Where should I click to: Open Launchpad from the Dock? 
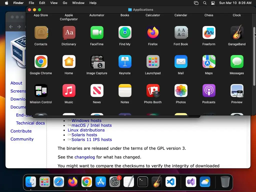point(45,182)
